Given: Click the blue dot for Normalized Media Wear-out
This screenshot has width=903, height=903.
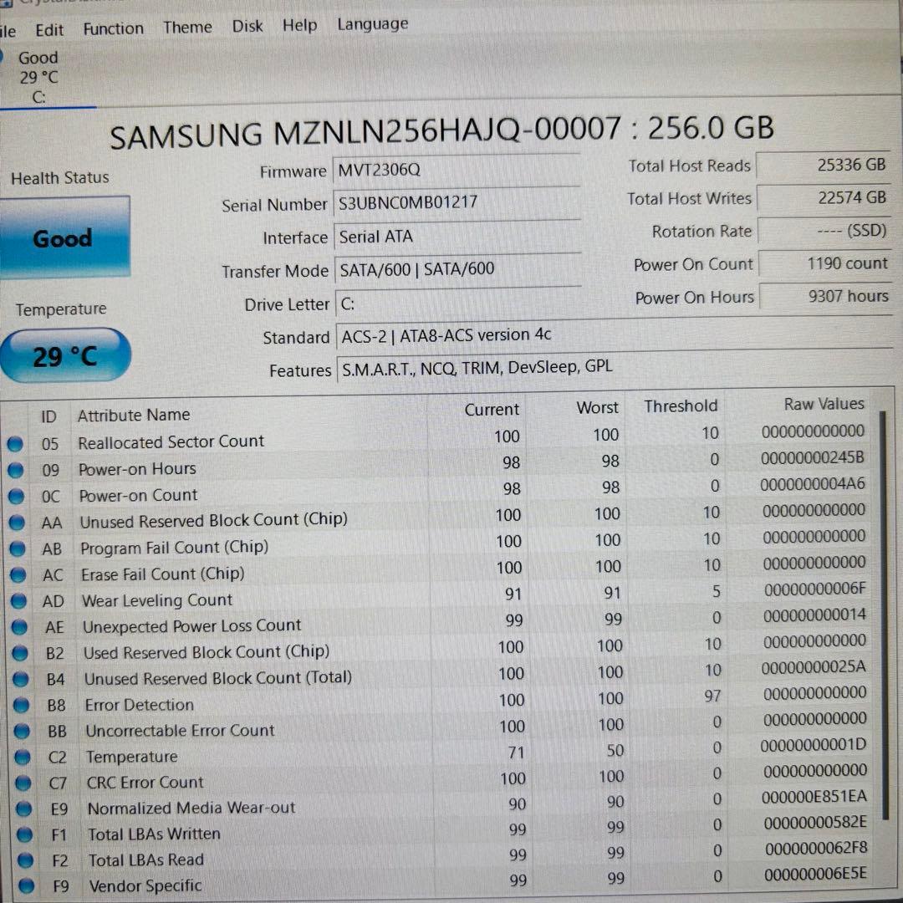Looking at the screenshot, I should pyautogui.click(x=15, y=809).
